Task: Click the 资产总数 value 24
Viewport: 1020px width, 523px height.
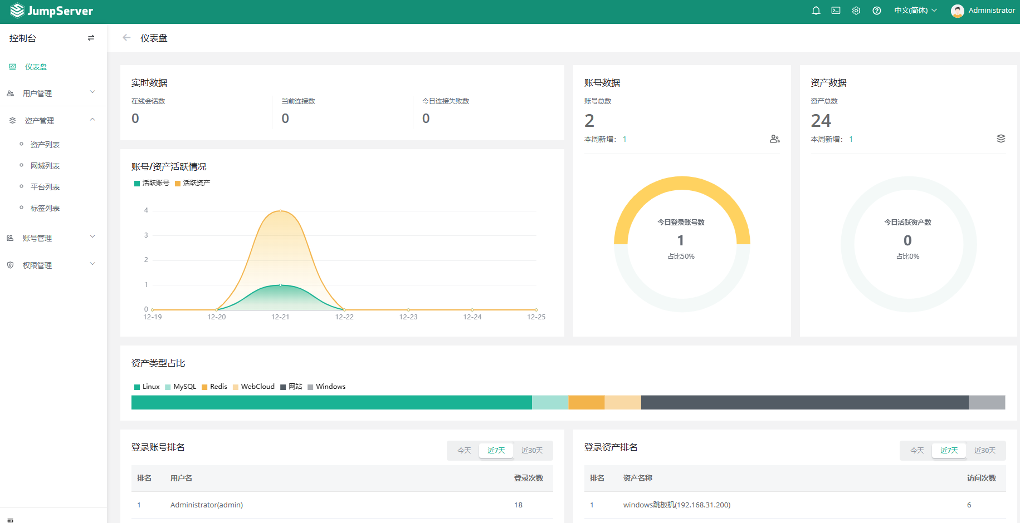Action: [x=821, y=121]
